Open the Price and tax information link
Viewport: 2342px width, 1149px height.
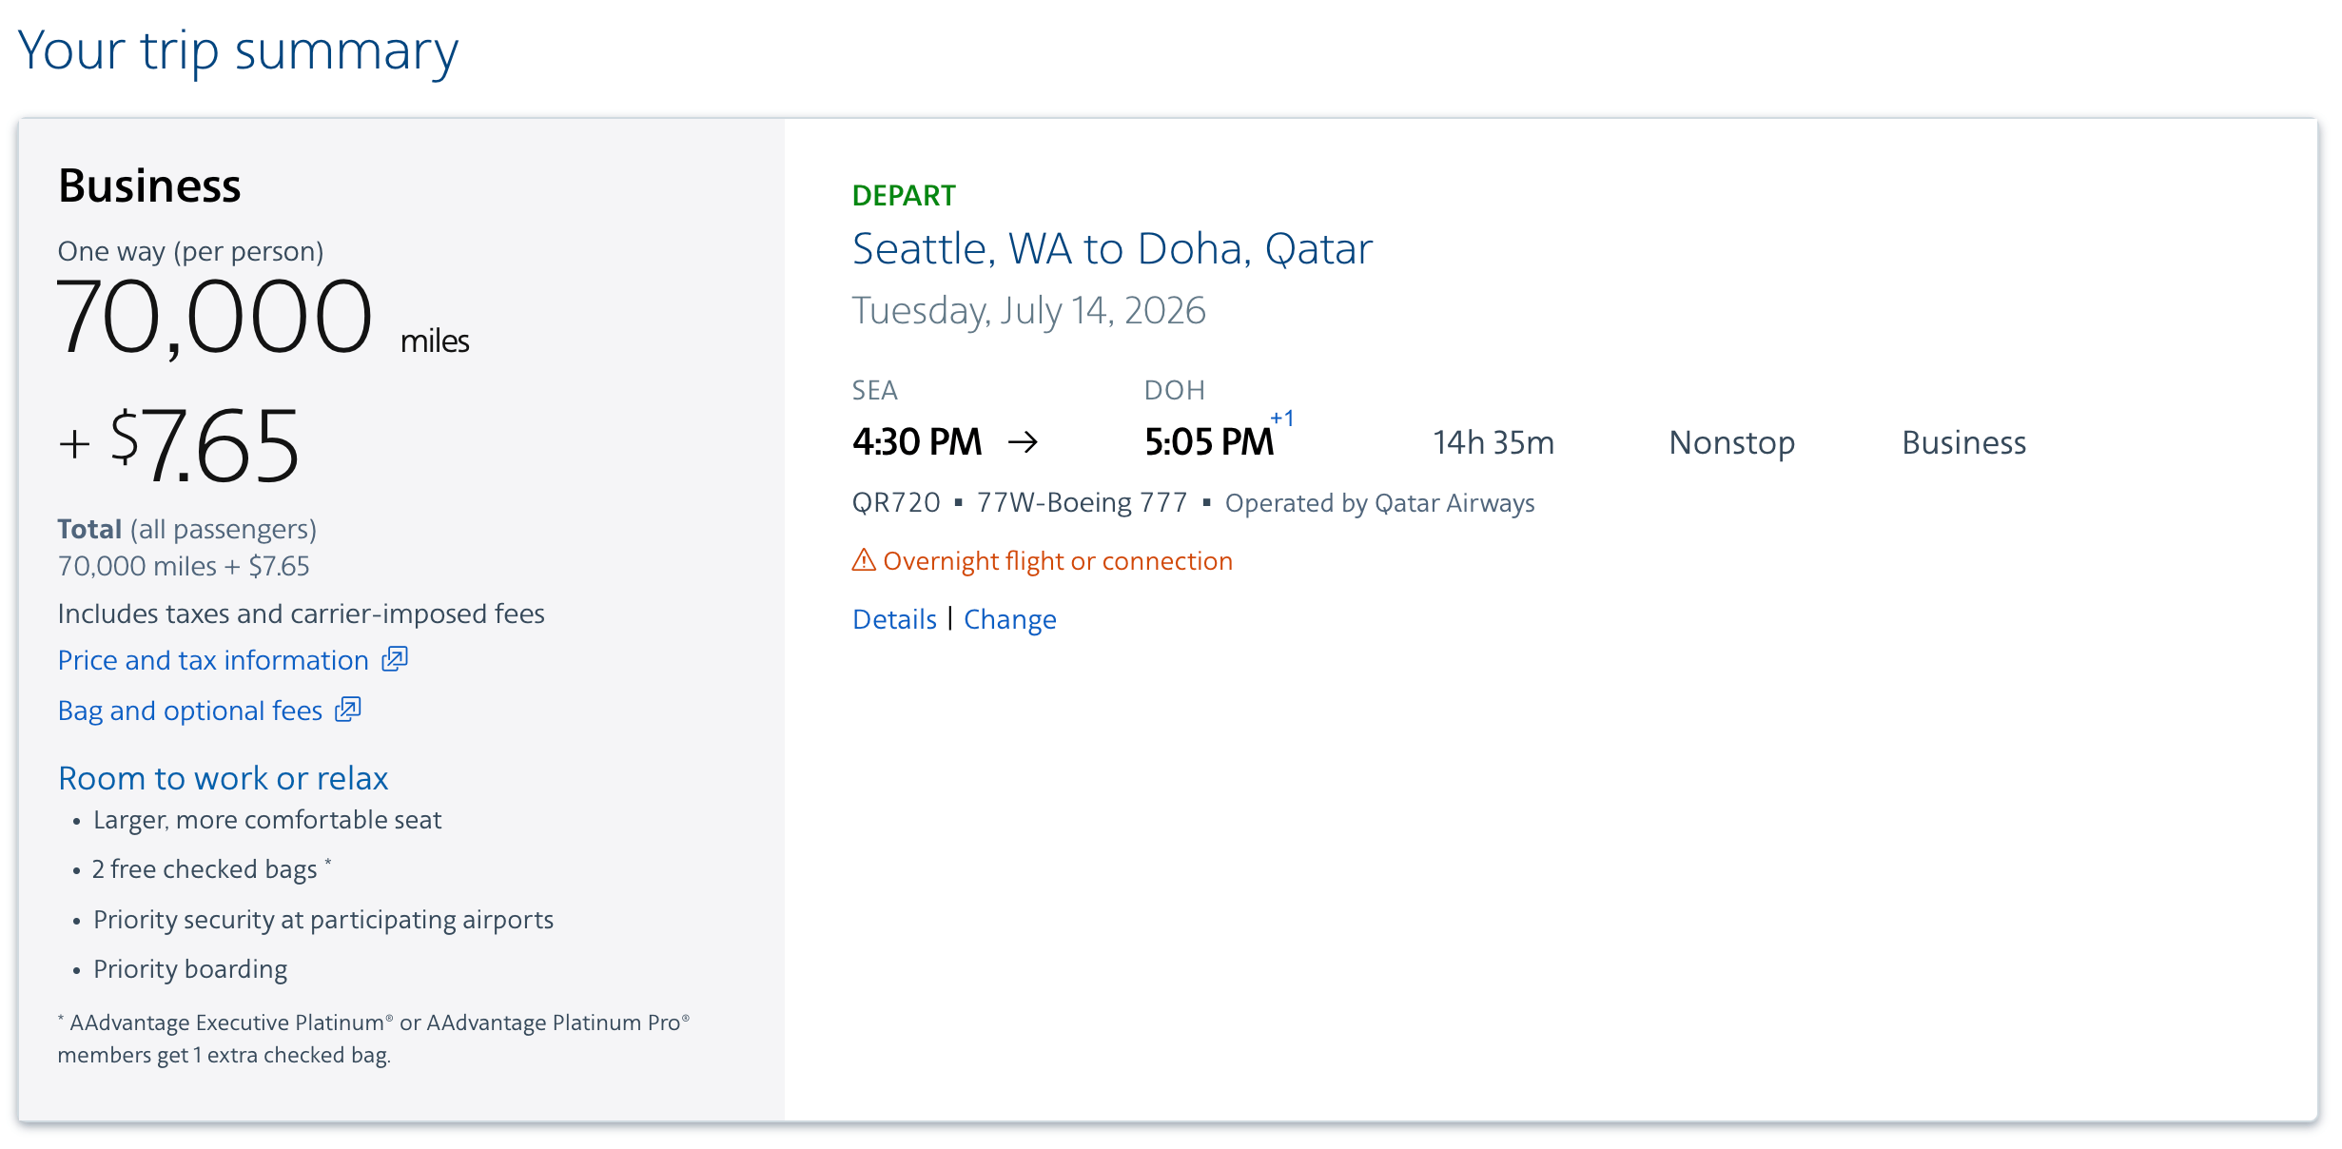coord(213,660)
